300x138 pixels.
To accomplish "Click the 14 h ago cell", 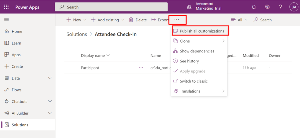I will [249, 68].
